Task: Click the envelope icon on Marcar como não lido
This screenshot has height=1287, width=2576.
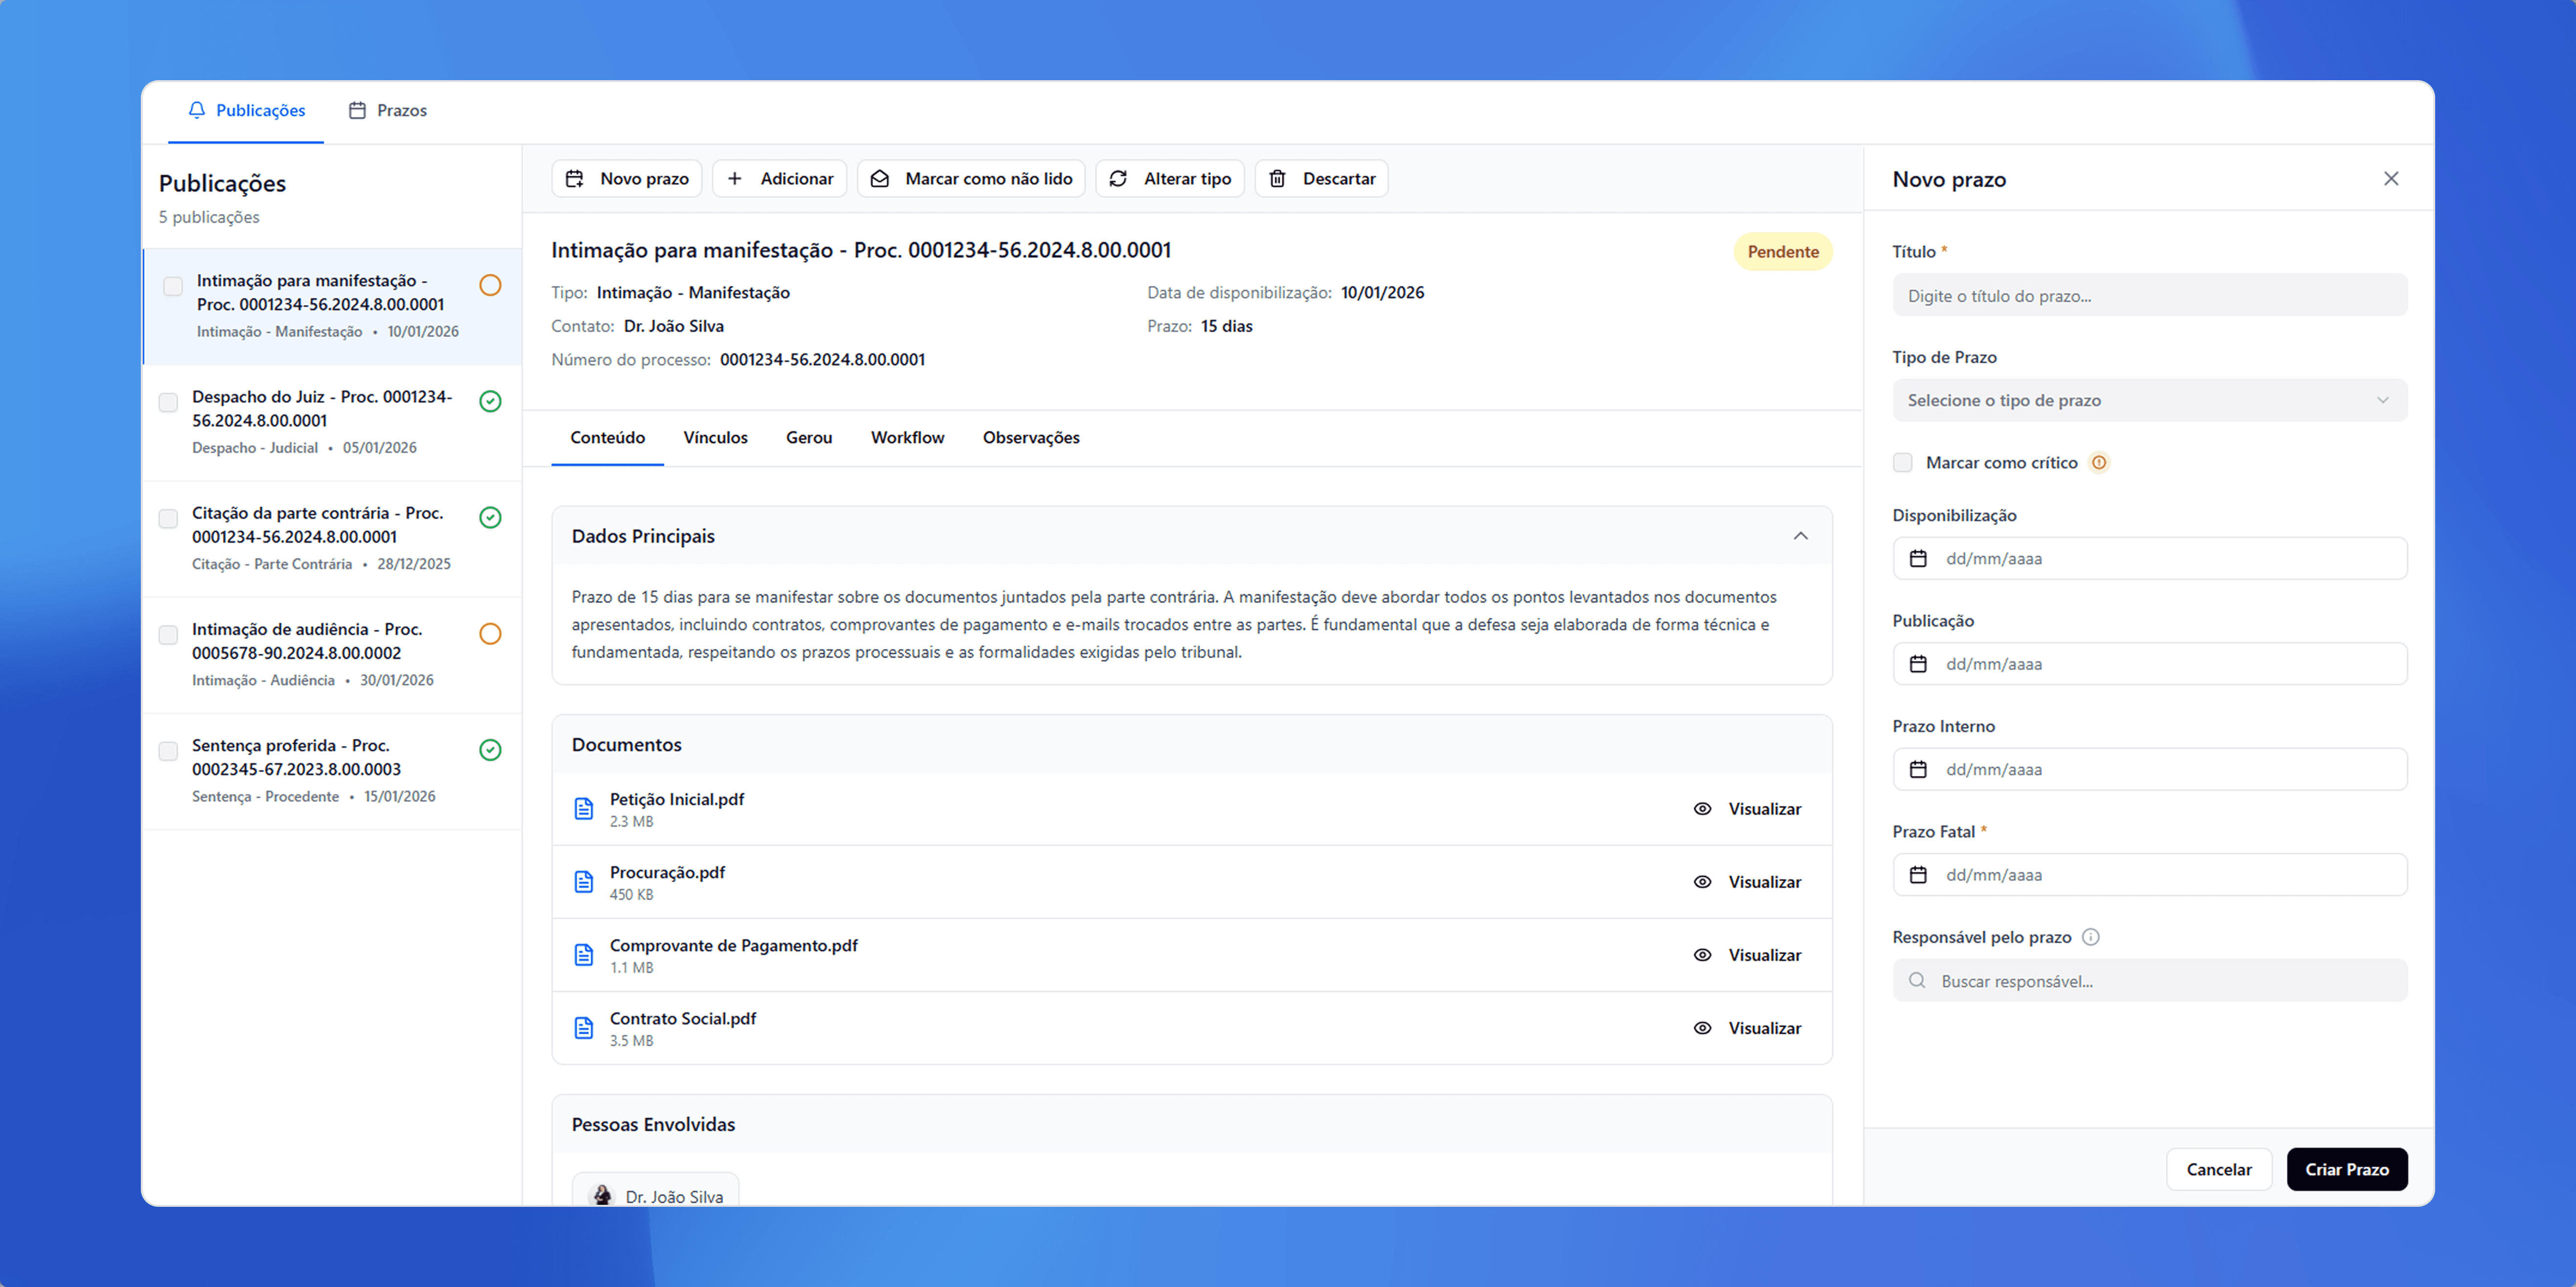Action: pyautogui.click(x=880, y=179)
